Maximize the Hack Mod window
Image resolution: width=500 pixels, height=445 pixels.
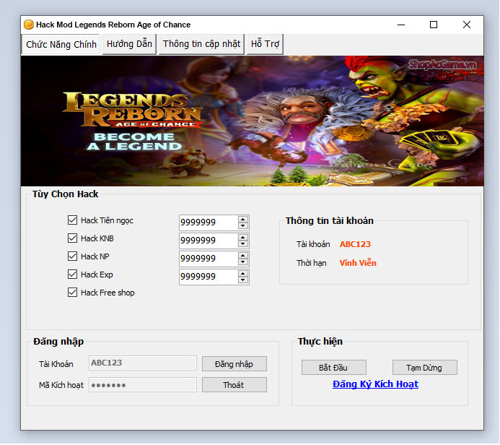point(434,25)
